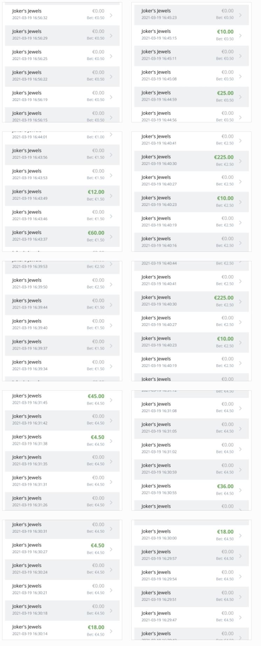The width and height of the screenshot is (261, 646).
Task: Click the chevron for the 16:56:32 entry
Action: coord(111,15)
